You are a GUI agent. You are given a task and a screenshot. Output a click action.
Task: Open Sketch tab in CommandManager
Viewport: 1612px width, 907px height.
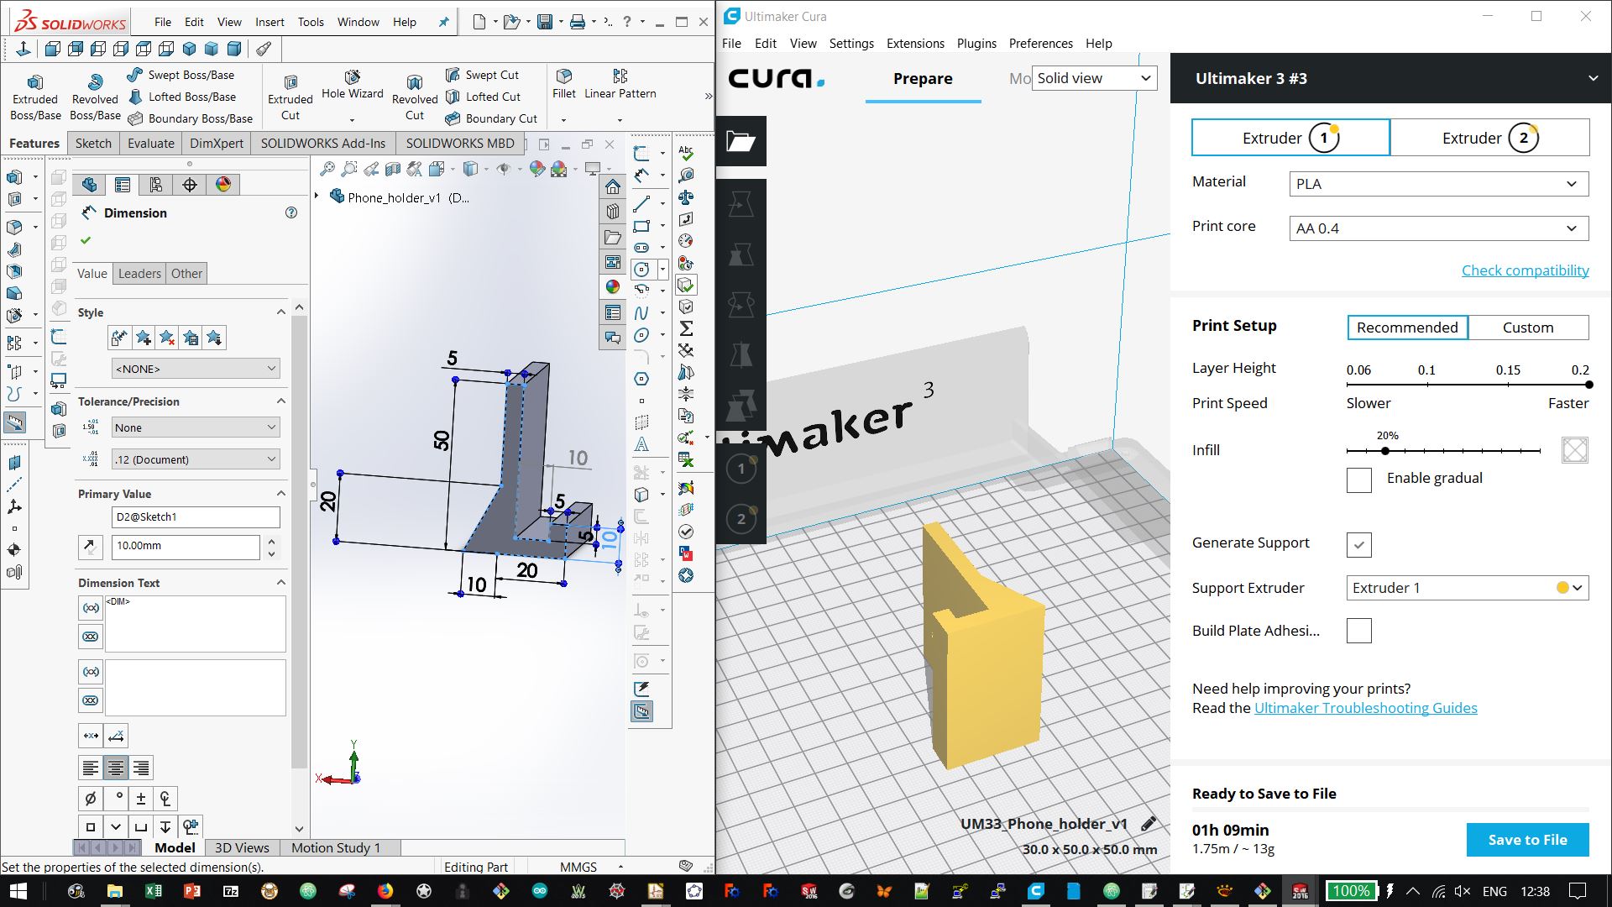pyautogui.click(x=93, y=143)
